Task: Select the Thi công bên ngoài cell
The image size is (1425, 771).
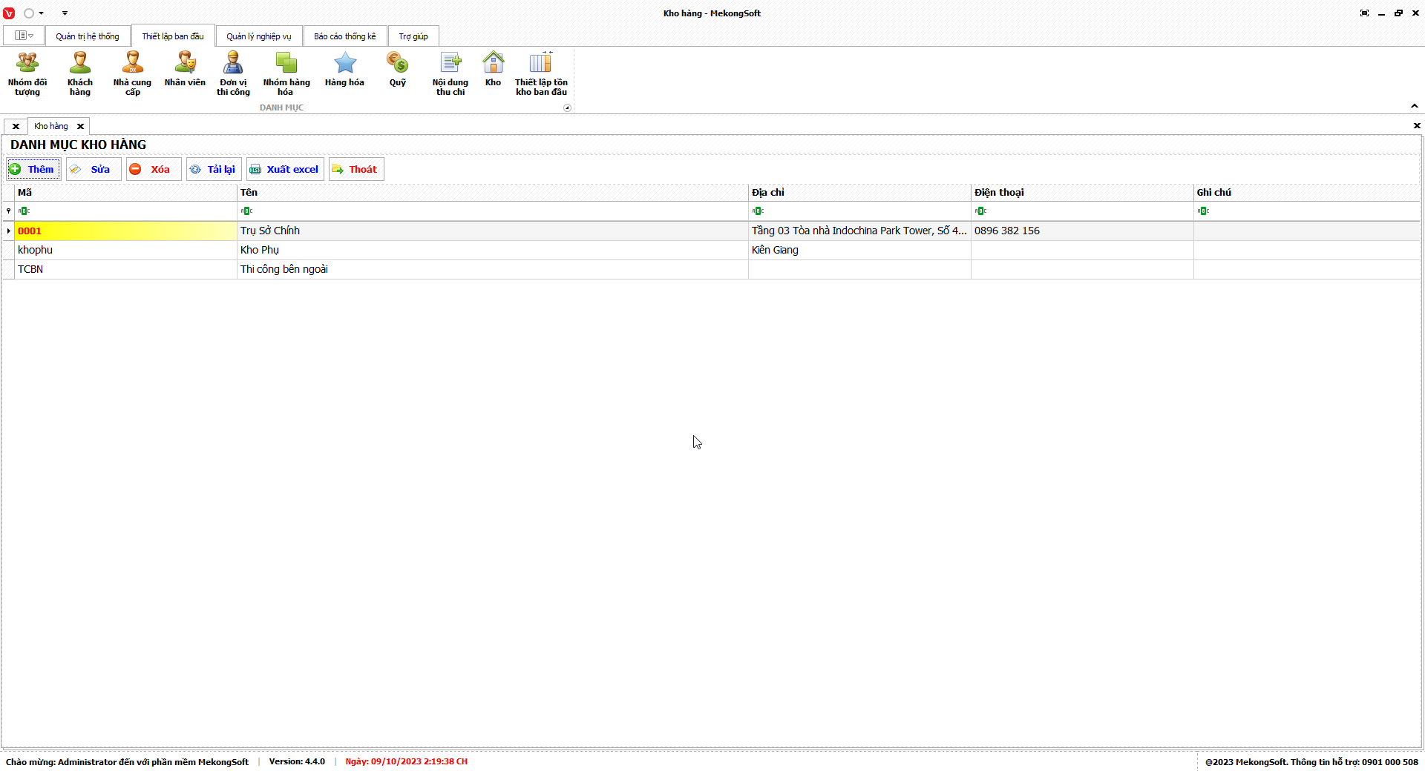Action: pyautogui.click(x=493, y=269)
